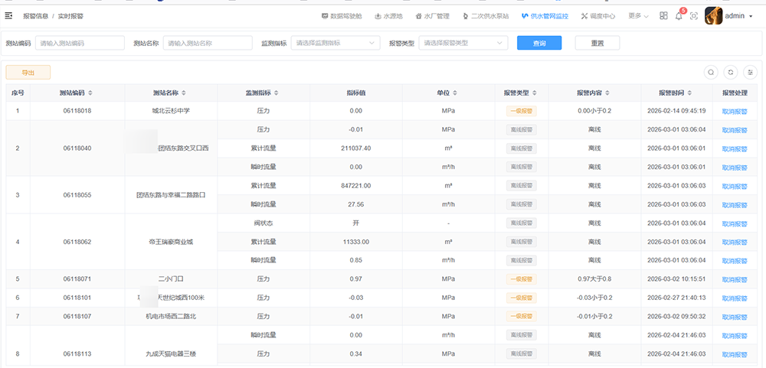The image size is (766, 368).
Task: Focus the 测站名称 input field
Action: pyautogui.click(x=208, y=44)
